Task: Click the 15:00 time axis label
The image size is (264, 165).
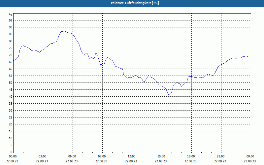Action: coord(162,156)
